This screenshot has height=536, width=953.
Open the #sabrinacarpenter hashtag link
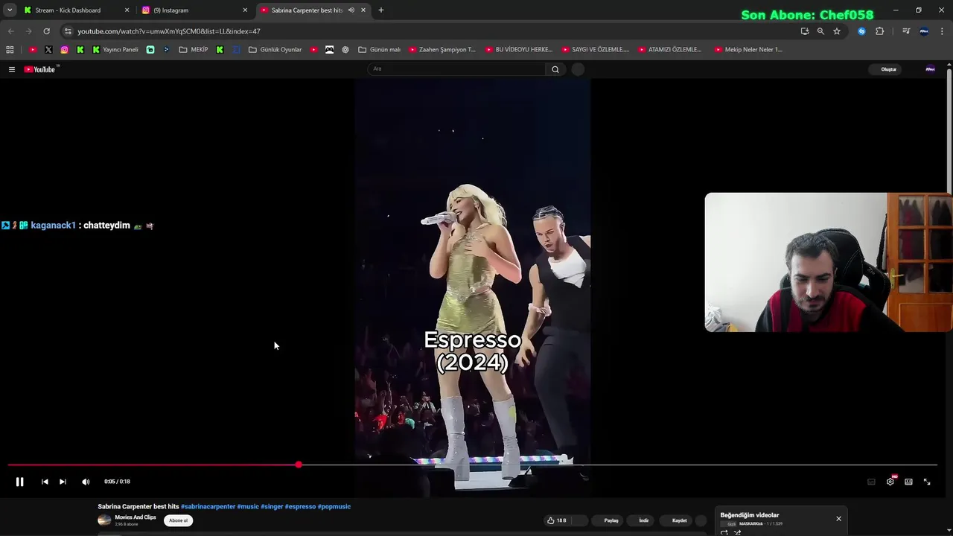coord(208,506)
